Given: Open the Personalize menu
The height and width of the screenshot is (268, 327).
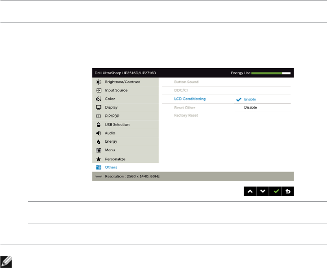Looking at the screenshot, I should pyautogui.click(x=125, y=159).
